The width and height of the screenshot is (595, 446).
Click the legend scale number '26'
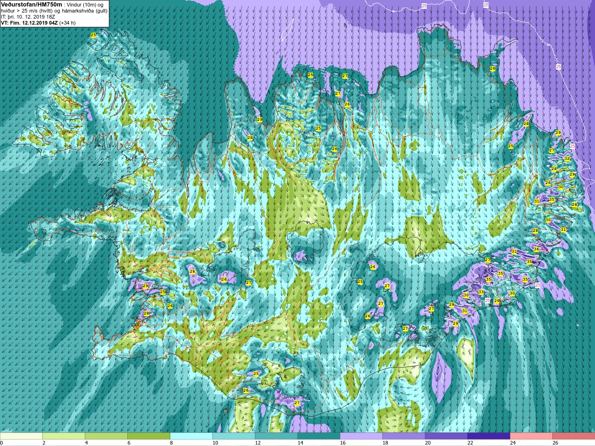(555, 443)
